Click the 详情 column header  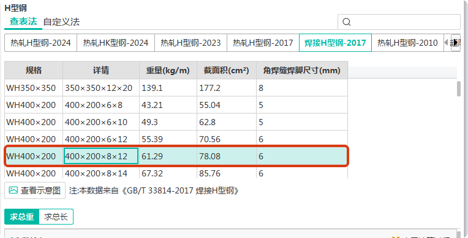point(101,70)
